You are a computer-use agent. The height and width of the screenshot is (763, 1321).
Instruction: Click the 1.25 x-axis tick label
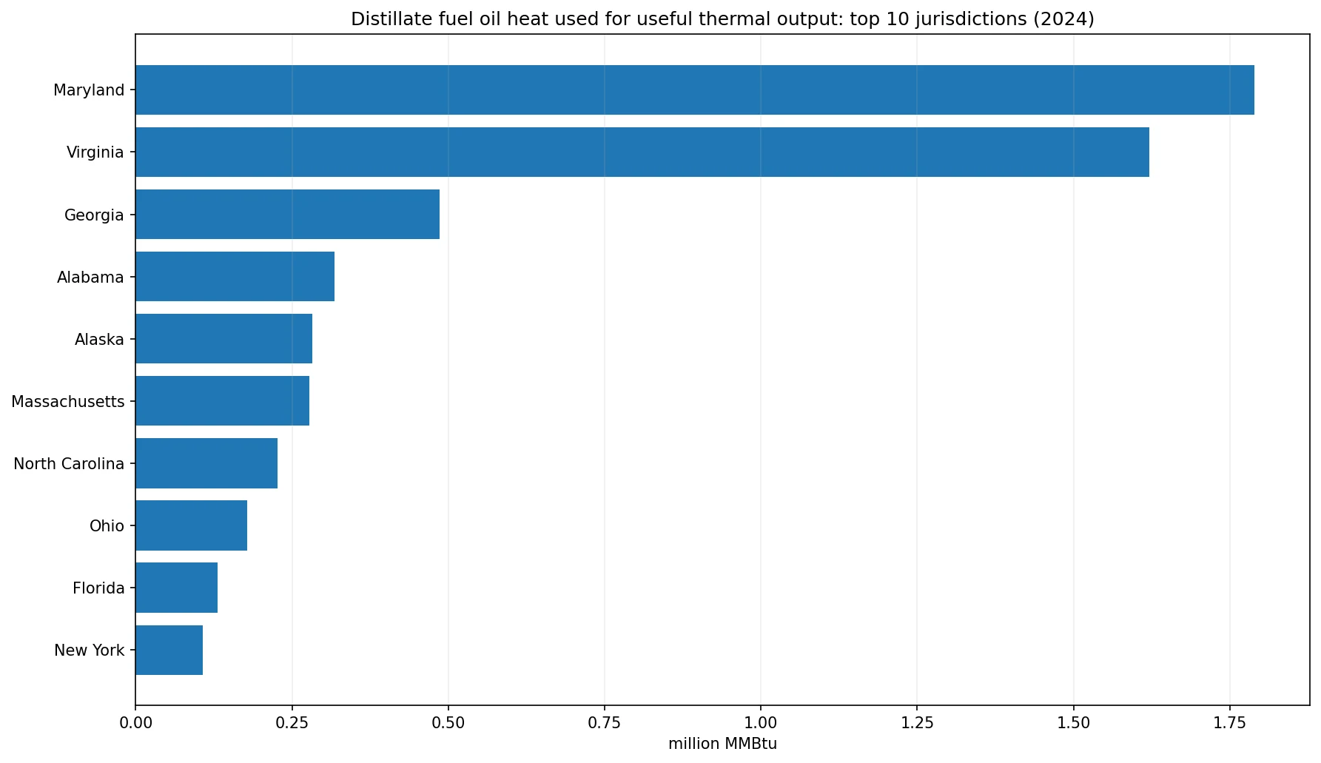(917, 722)
